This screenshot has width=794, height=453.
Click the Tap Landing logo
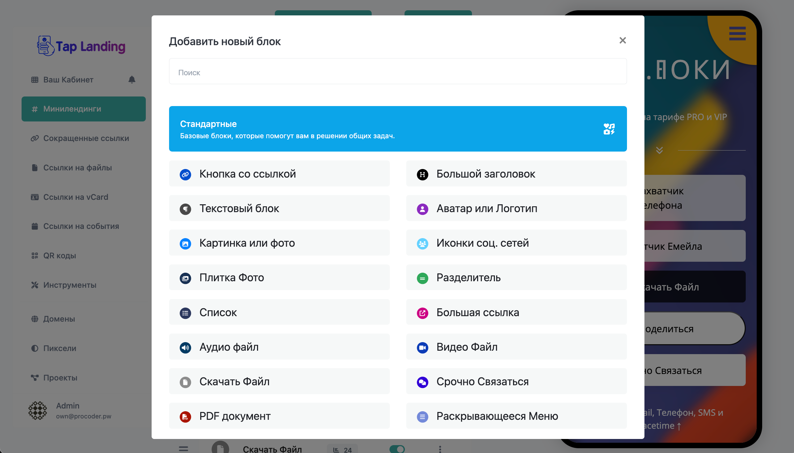[x=81, y=46]
